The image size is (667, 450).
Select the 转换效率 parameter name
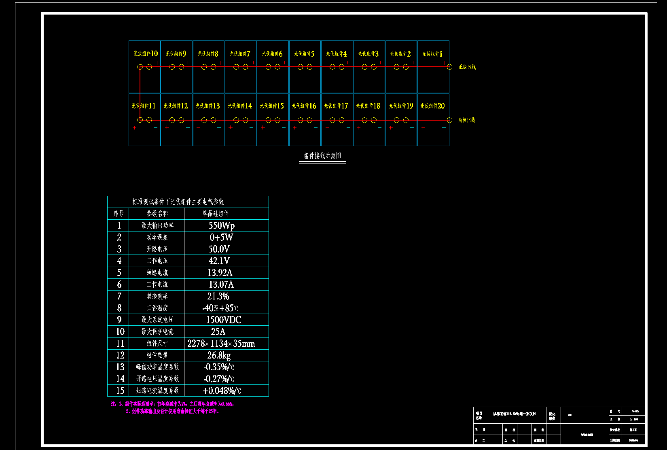tap(157, 296)
